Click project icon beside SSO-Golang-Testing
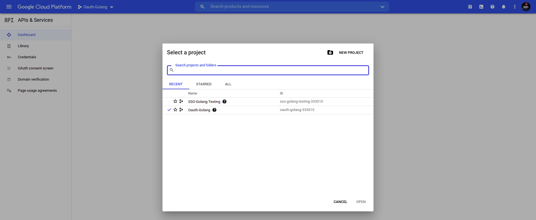The height and width of the screenshot is (220, 536). coord(181,101)
